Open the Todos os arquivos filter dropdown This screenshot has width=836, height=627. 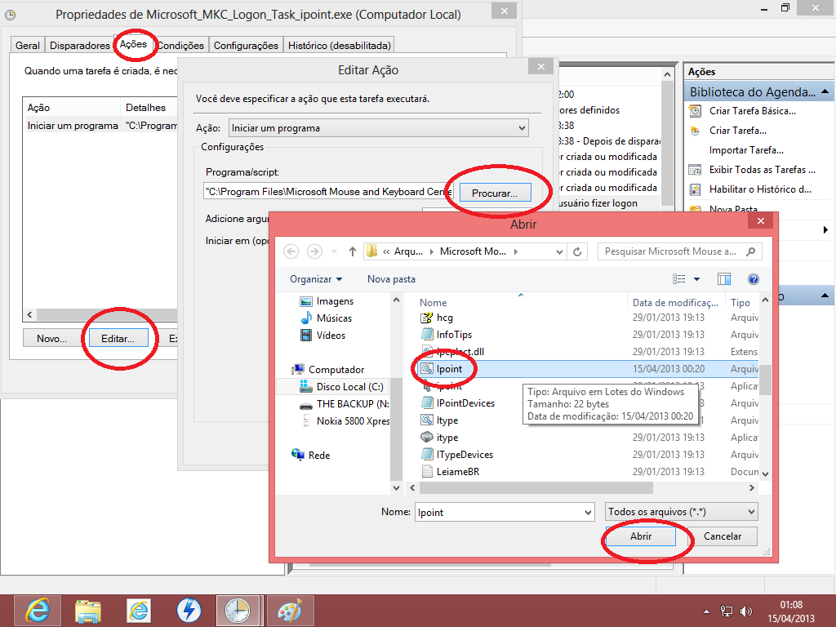pyautogui.click(x=682, y=512)
